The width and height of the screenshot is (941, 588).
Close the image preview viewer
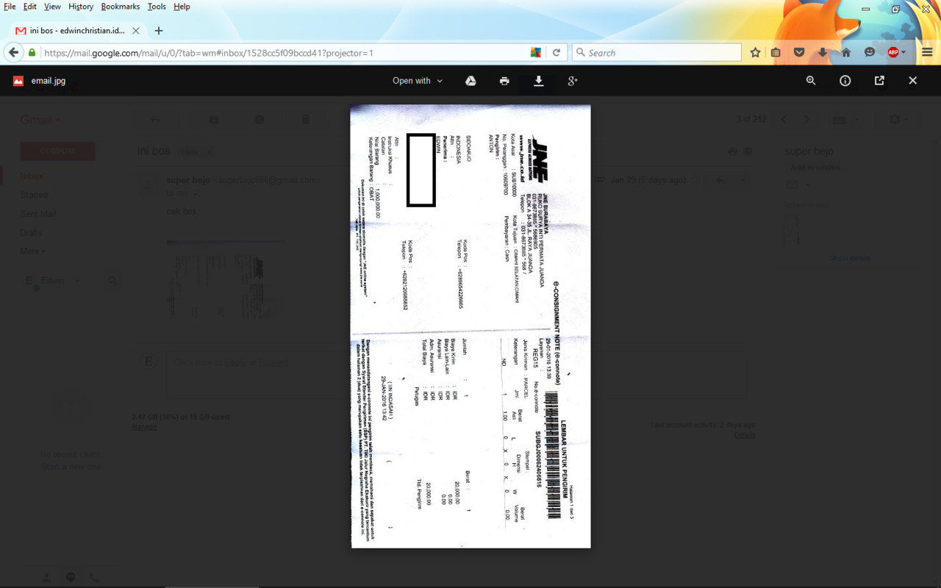[x=913, y=81]
